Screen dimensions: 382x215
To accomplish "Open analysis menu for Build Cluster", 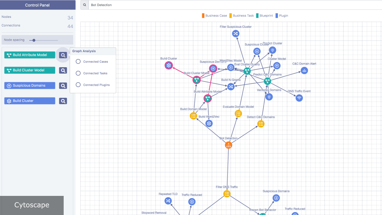I will click(63, 101).
